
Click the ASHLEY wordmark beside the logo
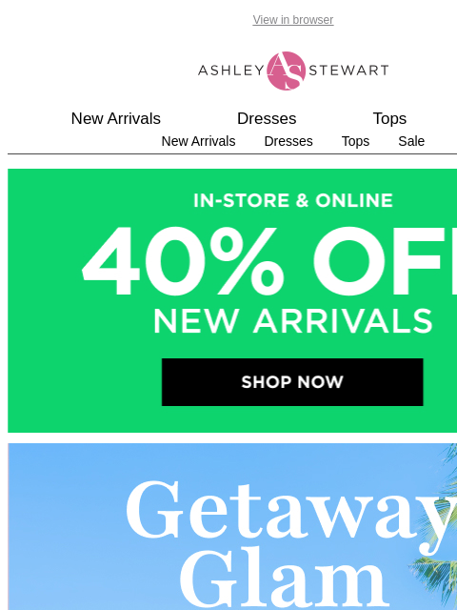pos(231,71)
